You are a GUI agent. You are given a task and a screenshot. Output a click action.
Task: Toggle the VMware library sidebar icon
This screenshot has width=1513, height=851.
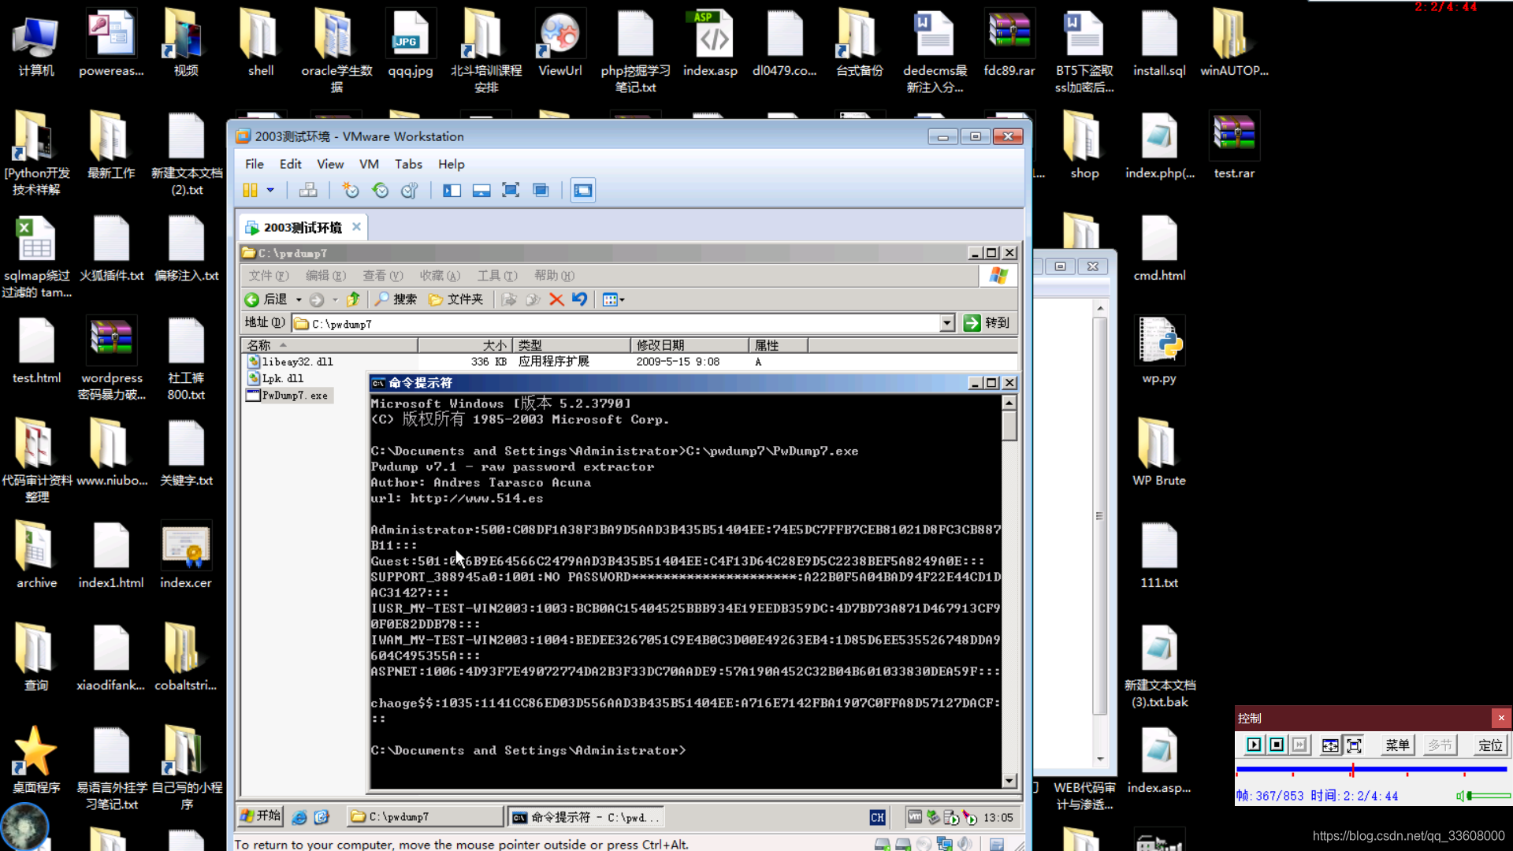point(452,191)
